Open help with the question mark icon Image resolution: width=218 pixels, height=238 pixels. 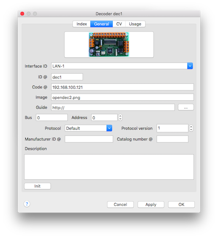pyautogui.click(x=27, y=204)
